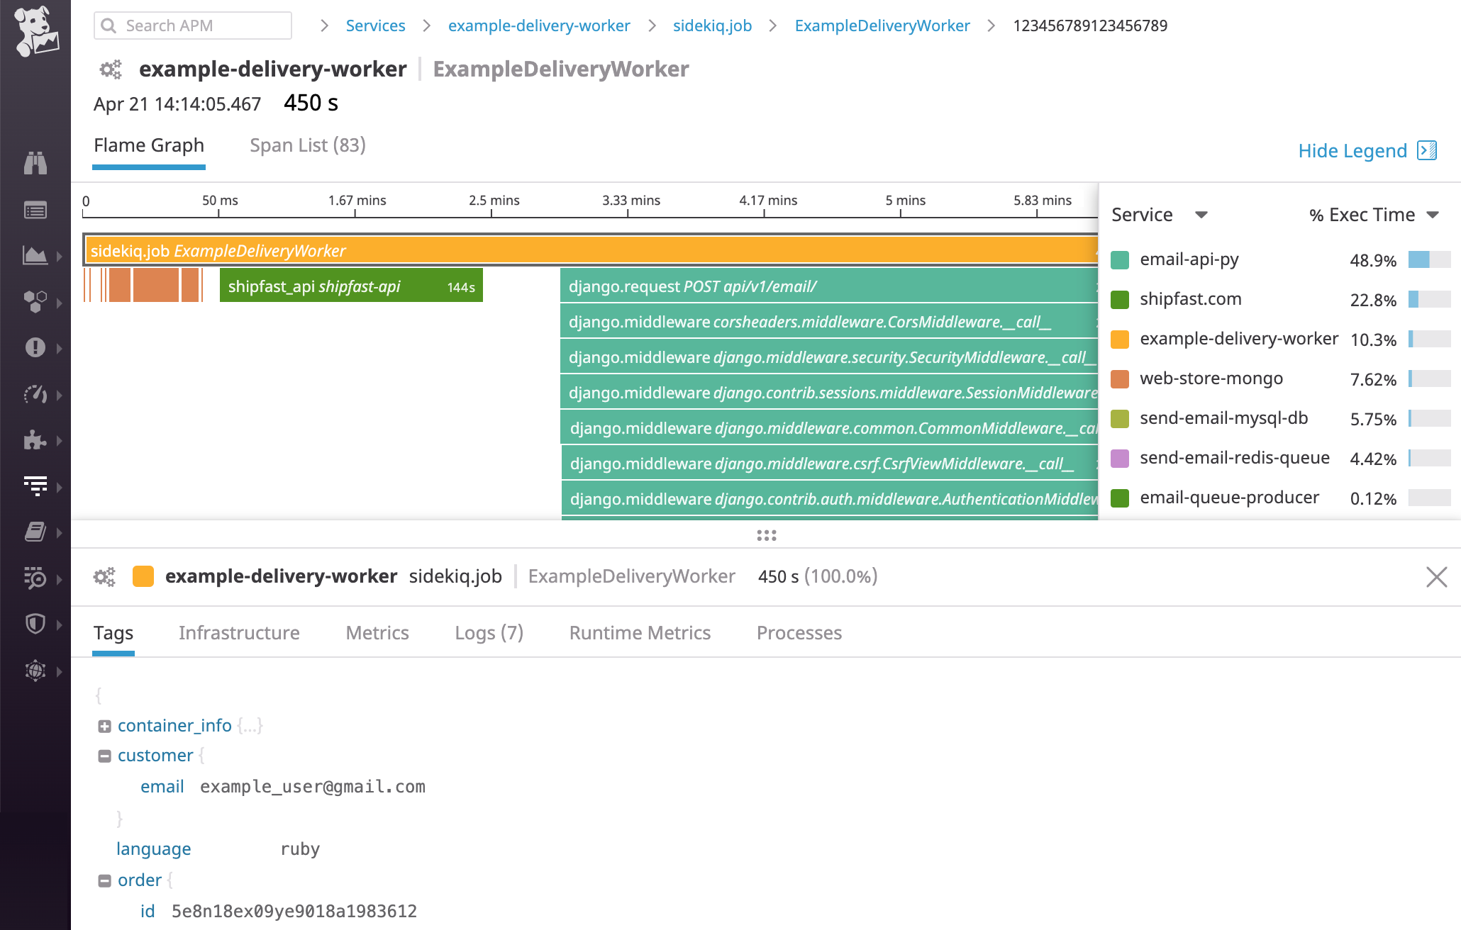Screen dimensions: 1461x930
Task: Open the Events panel via sidebar icon
Action: coord(35,210)
